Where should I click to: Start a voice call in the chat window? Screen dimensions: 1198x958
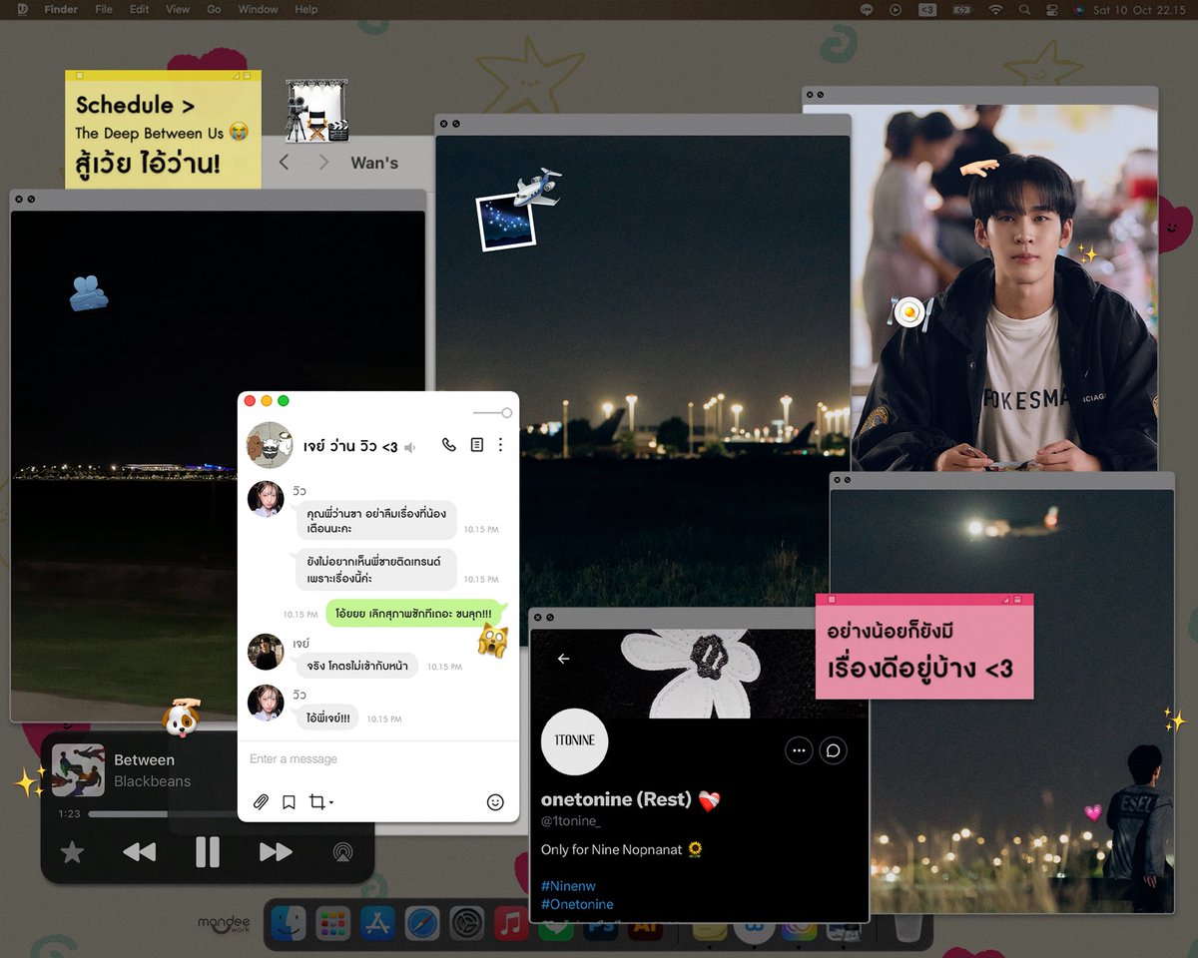pos(449,445)
